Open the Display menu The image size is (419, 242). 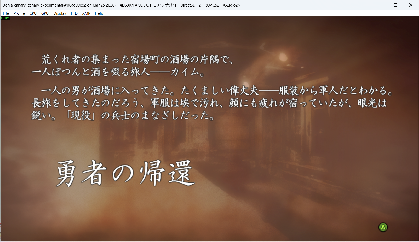click(60, 13)
